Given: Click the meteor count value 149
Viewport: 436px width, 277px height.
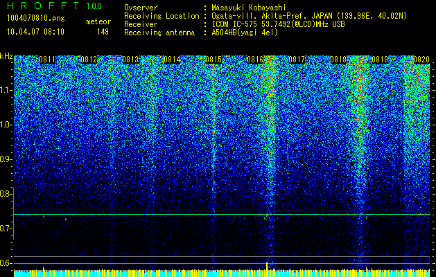Looking at the screenshot, I should 103,32.
